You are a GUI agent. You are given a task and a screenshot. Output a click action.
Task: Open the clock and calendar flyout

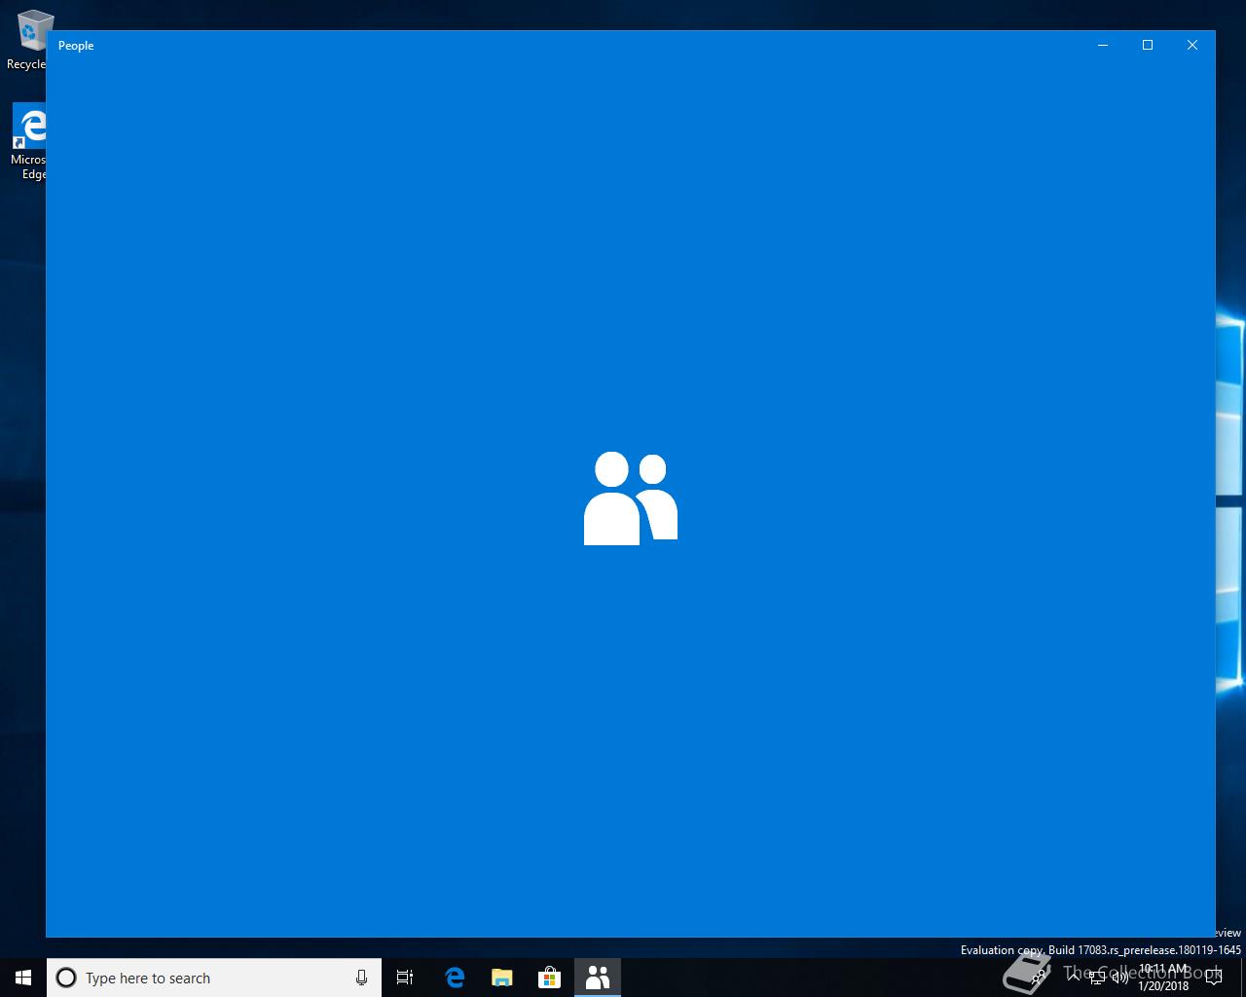click(1163, 978)
